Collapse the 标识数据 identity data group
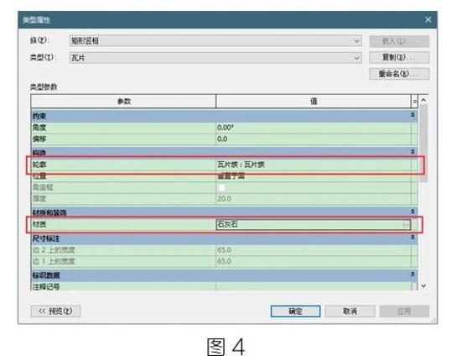Screen dimensions: 467x356 tap(413, 274)
